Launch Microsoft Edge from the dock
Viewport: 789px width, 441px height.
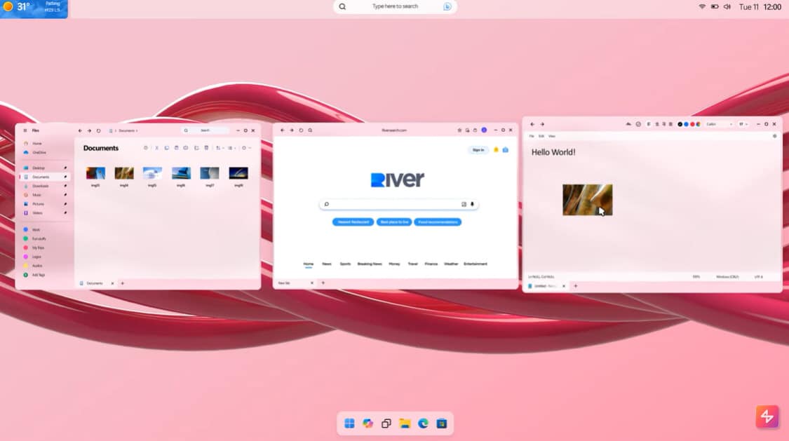(x=422, y=423)
